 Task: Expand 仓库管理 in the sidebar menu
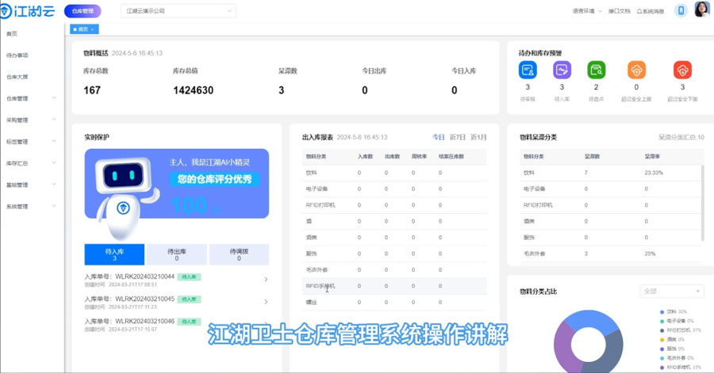(x=30, y=98)
